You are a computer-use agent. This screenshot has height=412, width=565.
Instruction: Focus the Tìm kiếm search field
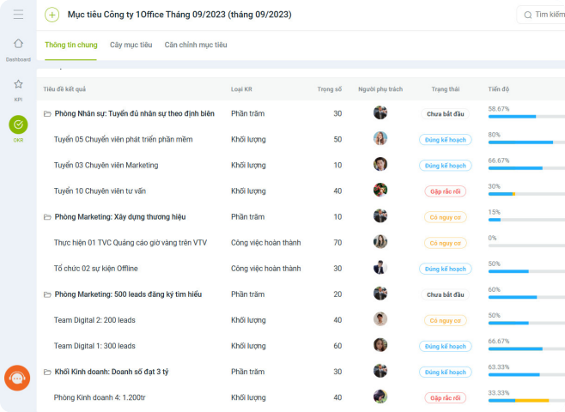coord(541,15)
